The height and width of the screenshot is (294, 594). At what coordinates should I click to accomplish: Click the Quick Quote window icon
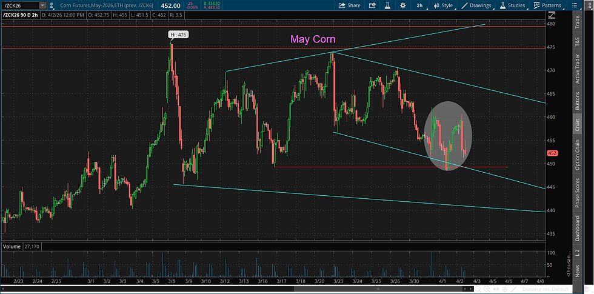point(372,5)
